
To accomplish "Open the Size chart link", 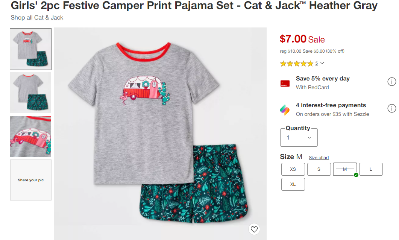I will point(319,158).
